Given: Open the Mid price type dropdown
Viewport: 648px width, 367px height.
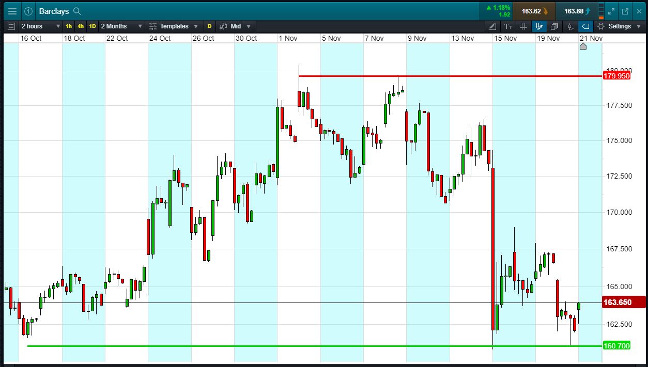Looking at the screenshot, I should point(235,26).
